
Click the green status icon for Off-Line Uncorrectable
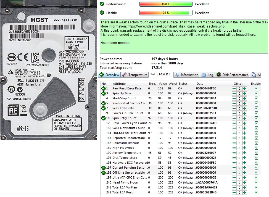103,173
